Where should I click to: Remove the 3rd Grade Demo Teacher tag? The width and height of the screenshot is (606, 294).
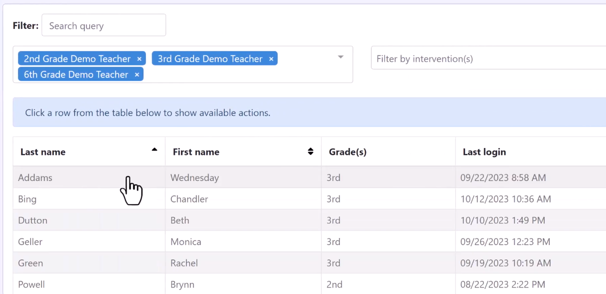271,59
